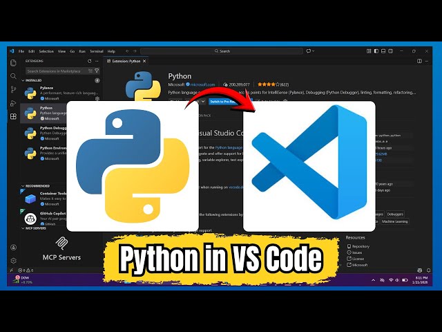Open the taskbar clock showing 8:11 PM

[420, 280]
